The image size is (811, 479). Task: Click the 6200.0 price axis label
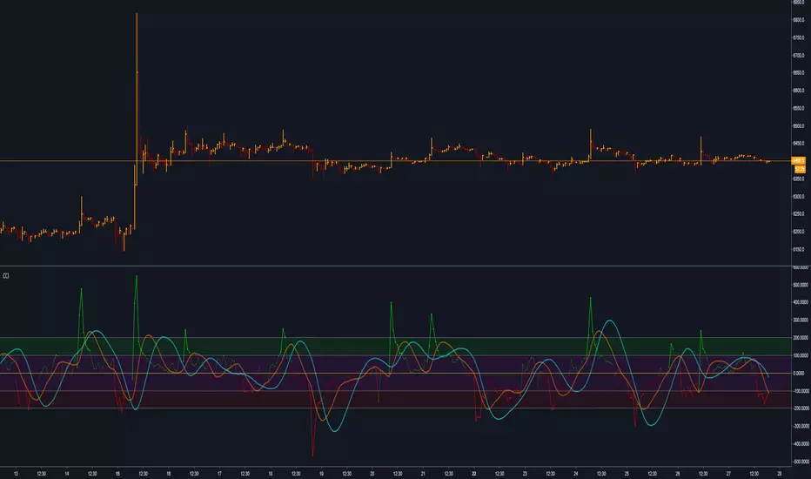799,232
